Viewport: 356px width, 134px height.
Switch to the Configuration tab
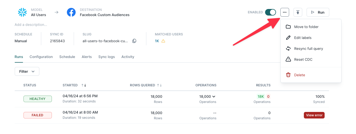tap(41, 57)
